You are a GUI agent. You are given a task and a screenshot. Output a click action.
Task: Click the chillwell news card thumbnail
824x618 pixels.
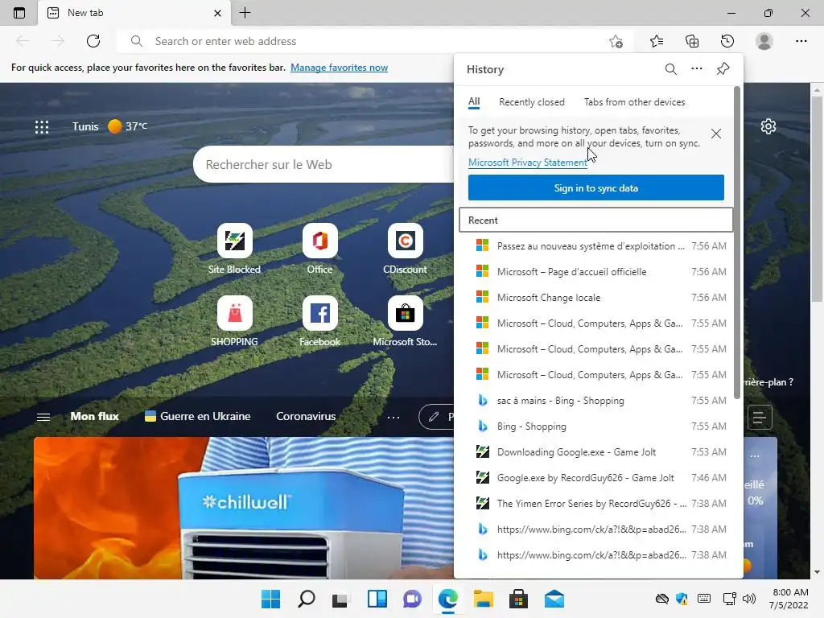tap(244, 508)
